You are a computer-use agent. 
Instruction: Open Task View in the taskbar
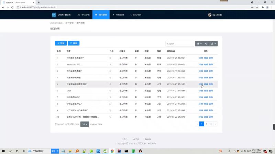[24, 151]
